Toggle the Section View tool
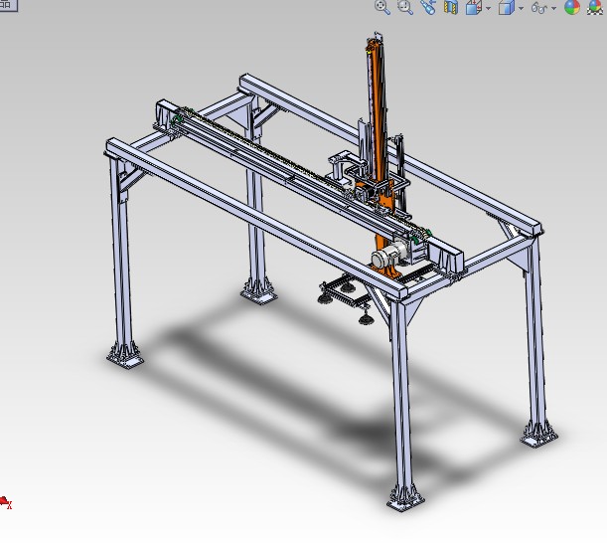Viewport: 607px width, 543px height. (451, 7)
